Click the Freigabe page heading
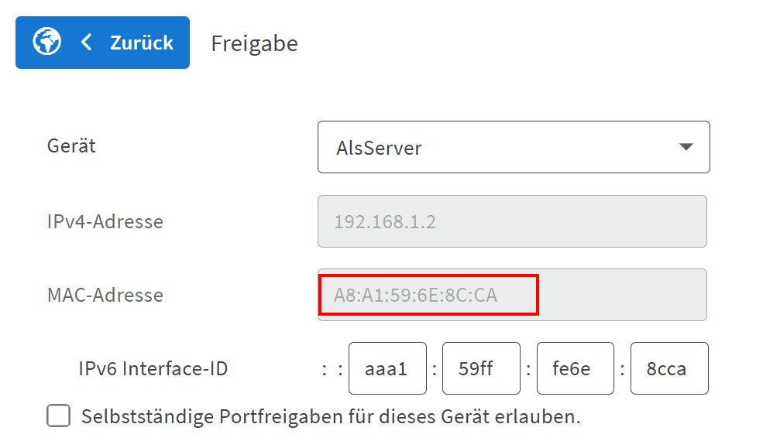763x448 pixels. coord(254,44)
